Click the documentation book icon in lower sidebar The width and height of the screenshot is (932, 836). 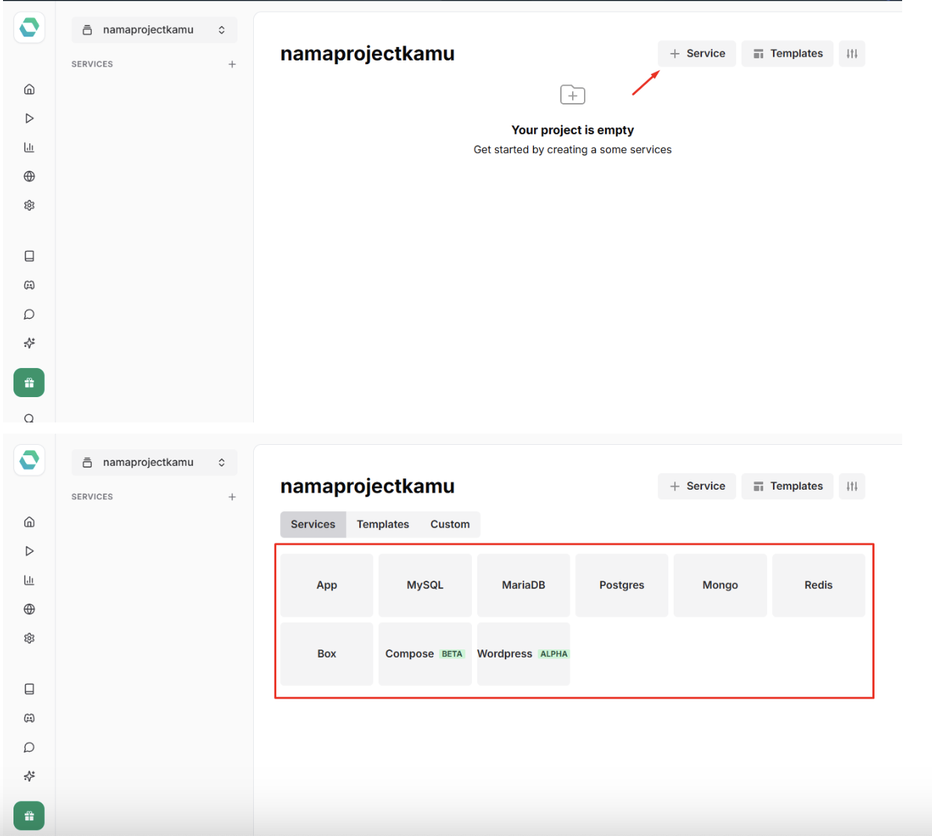[29, 689]
